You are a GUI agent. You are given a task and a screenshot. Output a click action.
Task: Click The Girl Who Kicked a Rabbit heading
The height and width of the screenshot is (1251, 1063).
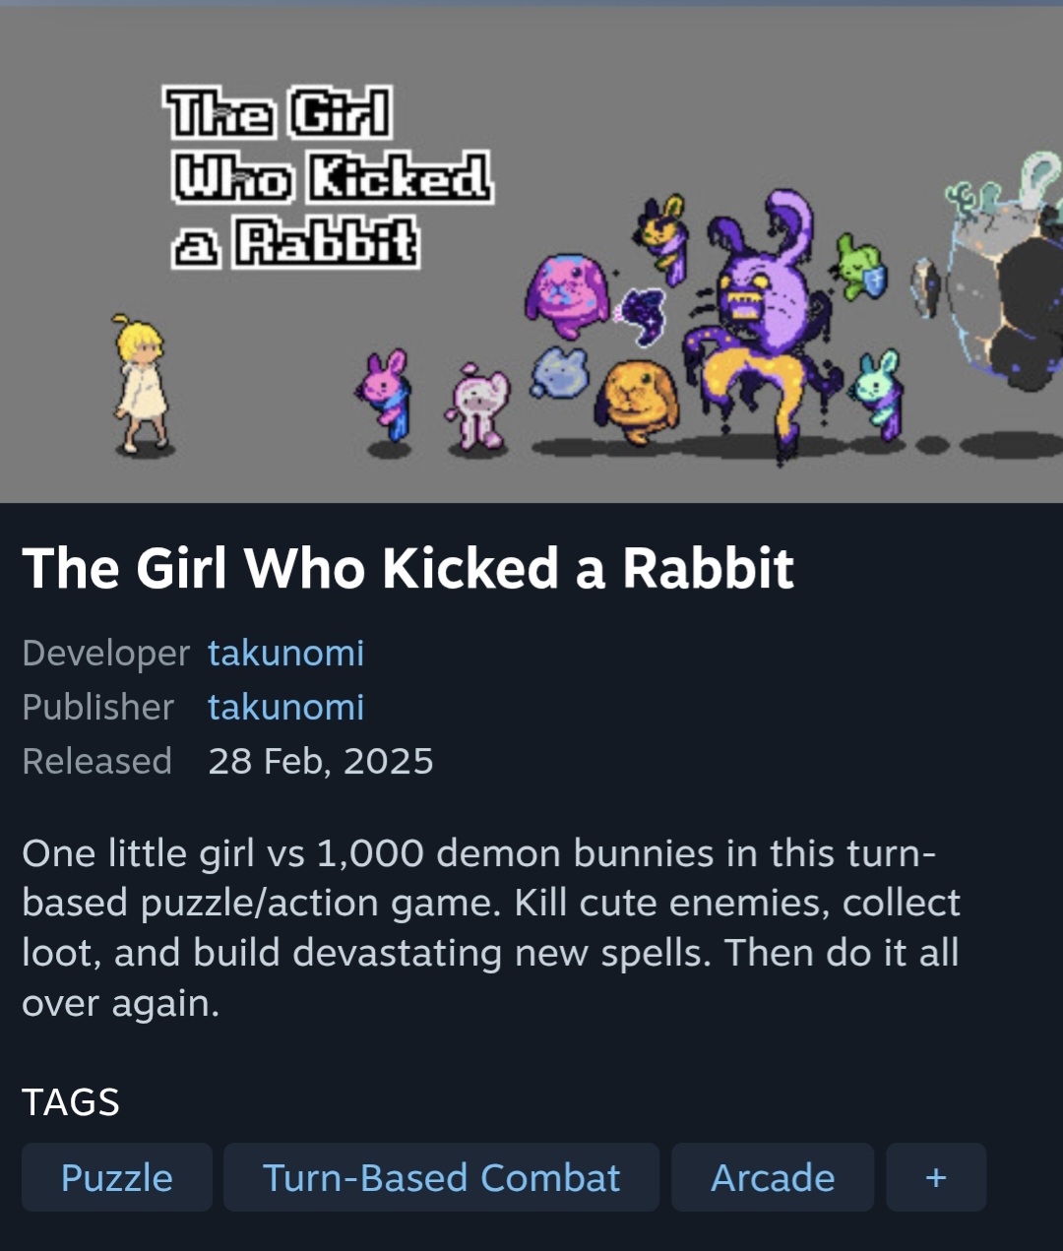tap(407, 568)
